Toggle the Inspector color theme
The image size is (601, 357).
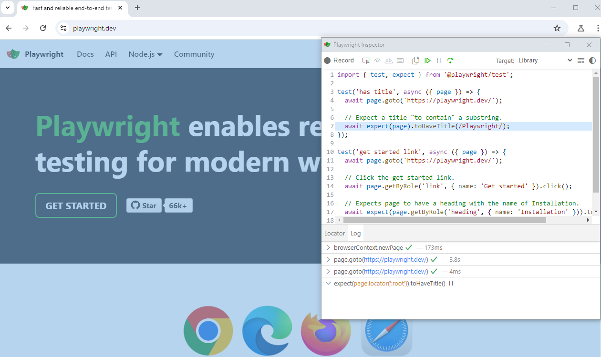(x=592, y=61)
